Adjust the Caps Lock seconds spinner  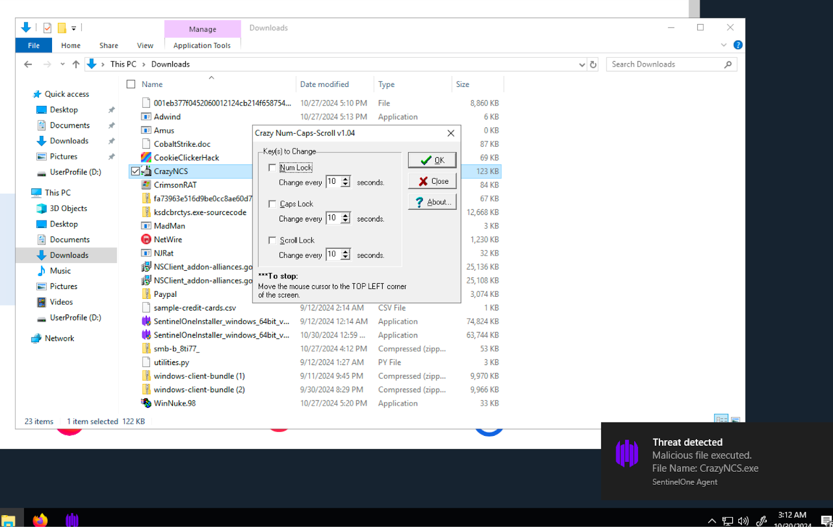pyautogui.click(x=345, y=218)
